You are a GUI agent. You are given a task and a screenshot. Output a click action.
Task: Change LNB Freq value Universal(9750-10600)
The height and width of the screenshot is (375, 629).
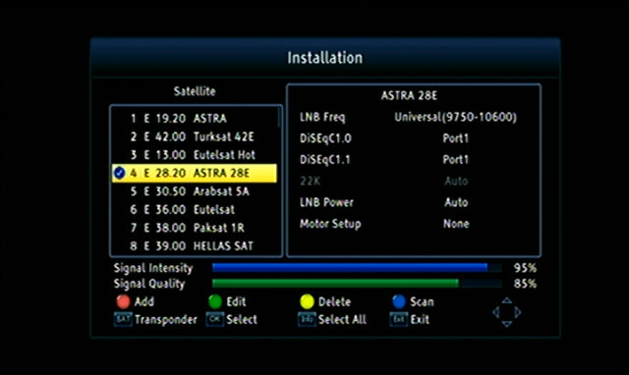[x=455, y=117]
